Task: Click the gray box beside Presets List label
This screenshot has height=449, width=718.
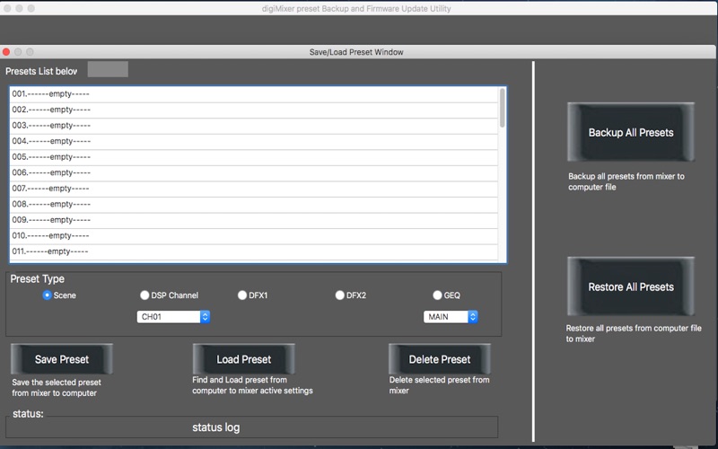Action: tap(108, 69)
